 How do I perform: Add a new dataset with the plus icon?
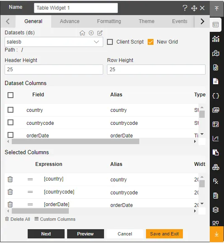point(91,33)
